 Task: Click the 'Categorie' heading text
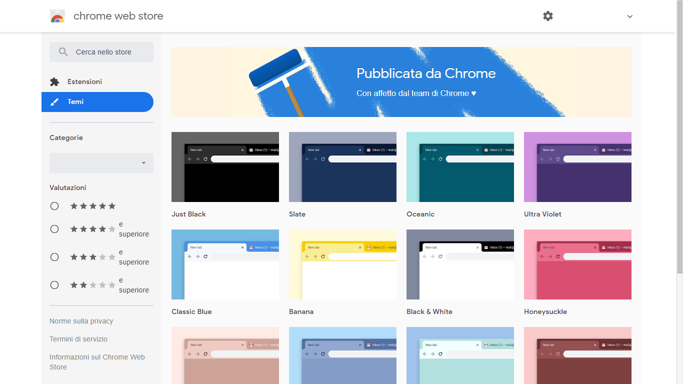66,137
